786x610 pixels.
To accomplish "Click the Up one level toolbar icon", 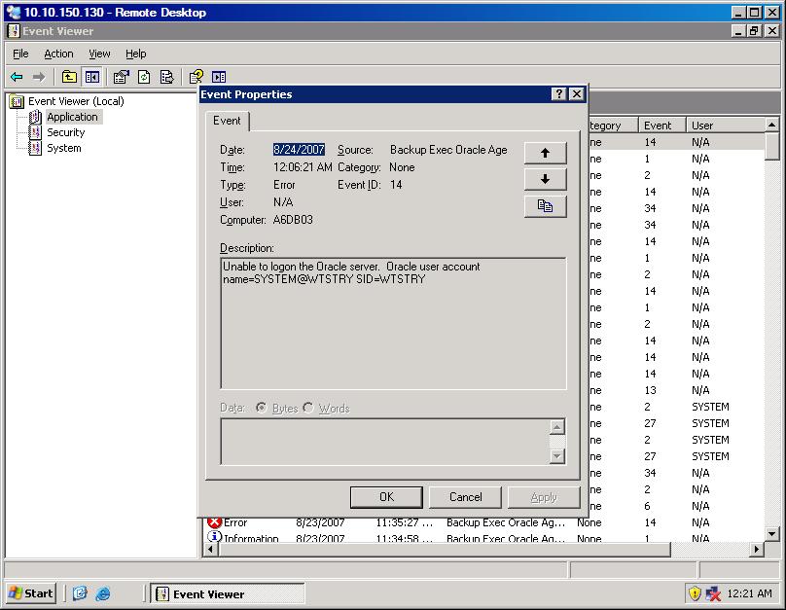I will click(69, 77).
